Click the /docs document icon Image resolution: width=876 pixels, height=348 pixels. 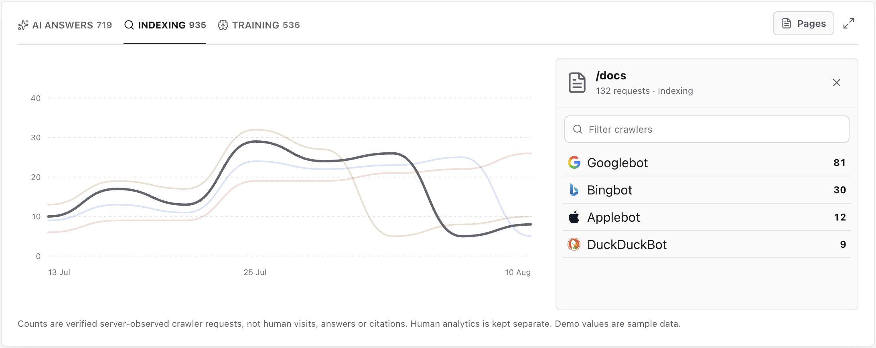[x=577, y=83]
